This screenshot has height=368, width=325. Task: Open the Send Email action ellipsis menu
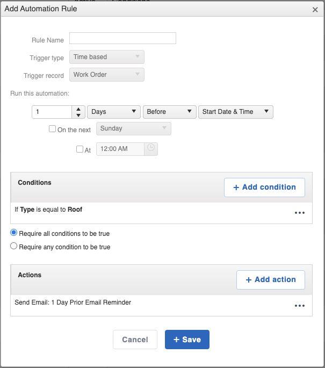tap(300, 306)
